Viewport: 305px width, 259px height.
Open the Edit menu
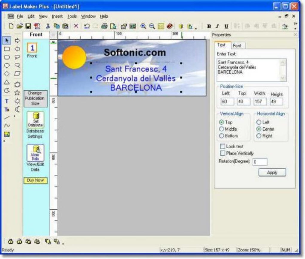31,16
